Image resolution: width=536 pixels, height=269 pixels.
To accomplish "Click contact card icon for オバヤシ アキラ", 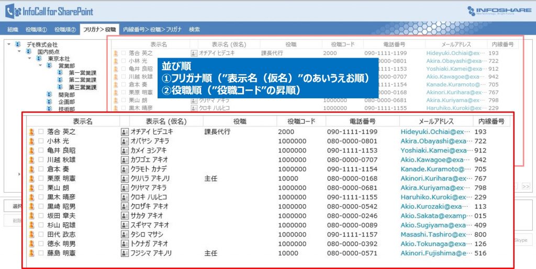I will (125, 141).
